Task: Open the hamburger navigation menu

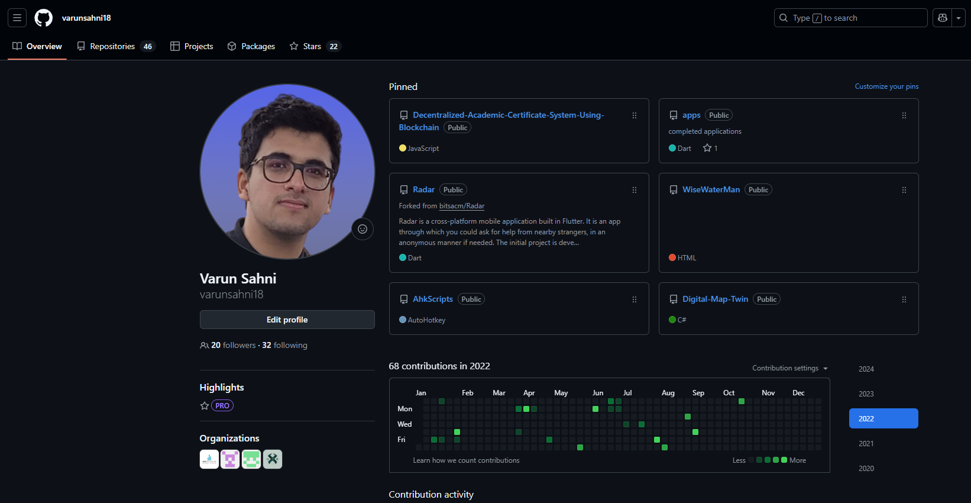Action: tap(17, 18)
